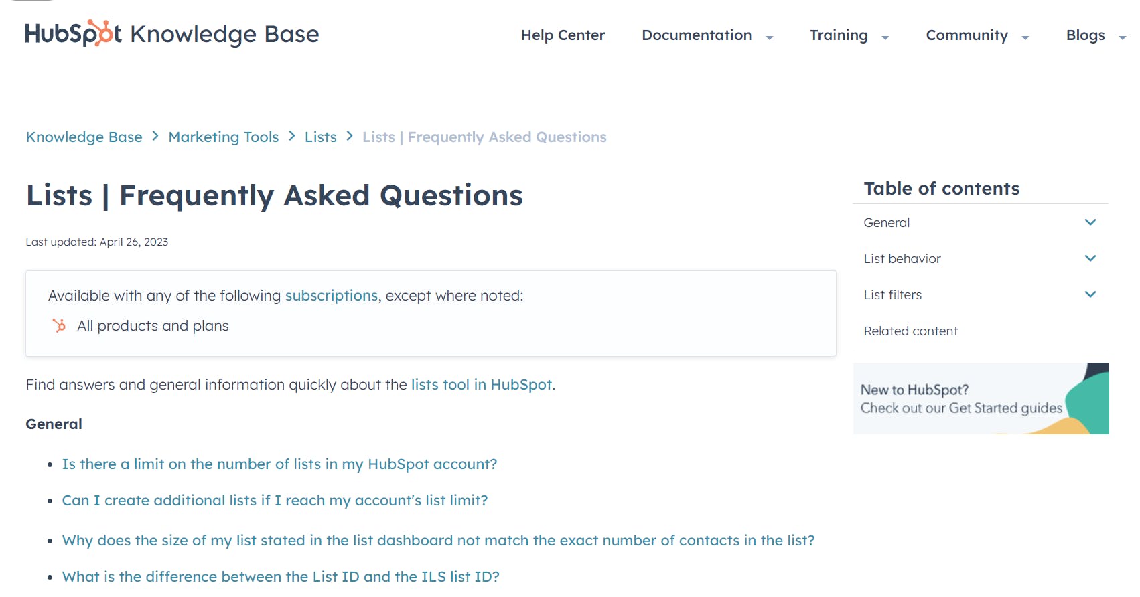Follow the lists tool in HubSpot link
The image size is (1140, 597).
pos(481,385)
